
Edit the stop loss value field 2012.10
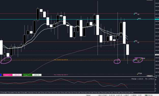[x=17, y=75]
